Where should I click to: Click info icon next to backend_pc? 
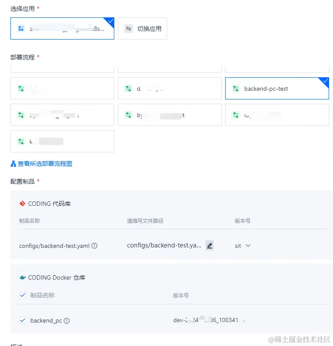tap(67, 321)
